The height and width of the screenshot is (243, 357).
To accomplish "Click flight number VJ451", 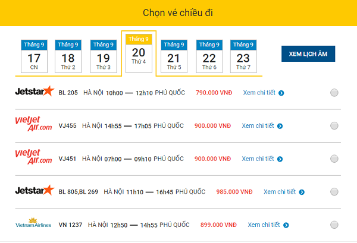I will pos(67,159).
